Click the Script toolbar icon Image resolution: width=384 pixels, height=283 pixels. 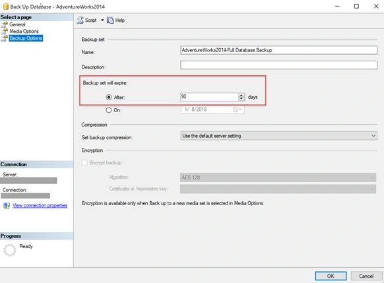pyautogui.click(x=80, y=20)
